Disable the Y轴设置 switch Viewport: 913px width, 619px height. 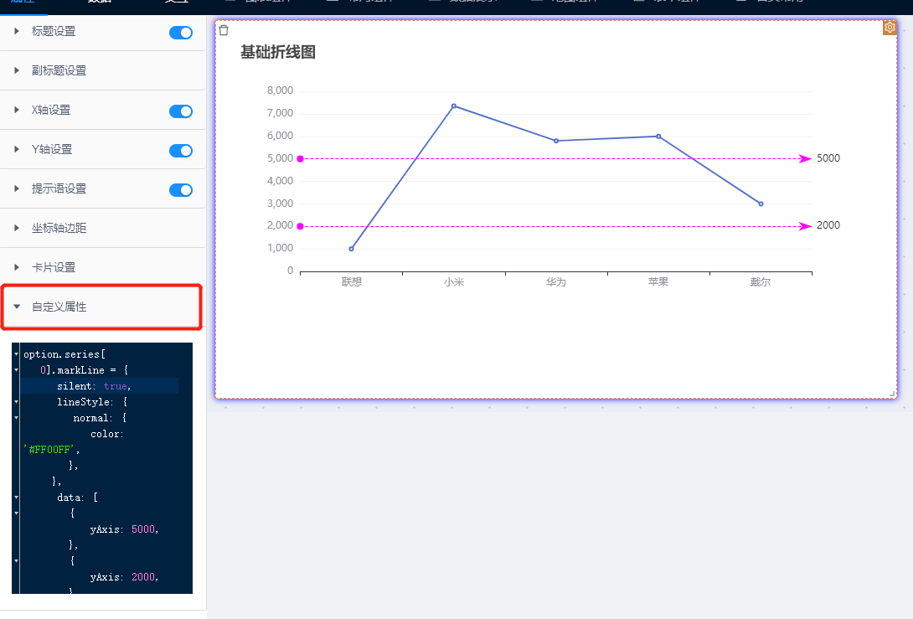tap(180, 151)
